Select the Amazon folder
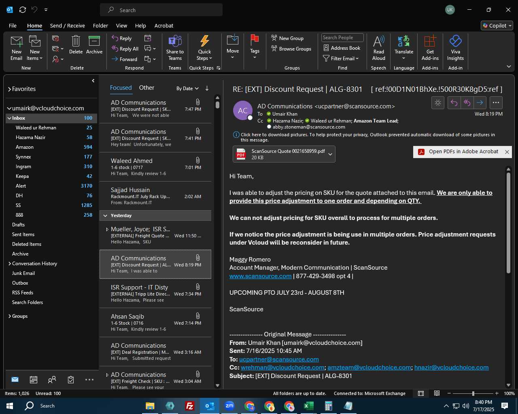Image resolution: width=518 pixels, height=414 pixels. click(52, 147)
